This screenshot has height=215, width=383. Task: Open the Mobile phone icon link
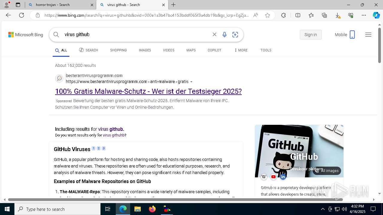352,35
